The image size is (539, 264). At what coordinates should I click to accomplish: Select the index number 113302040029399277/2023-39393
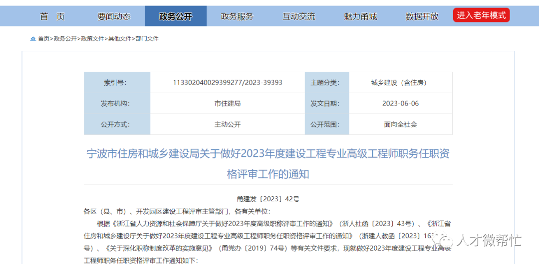(x=228, y=82)
